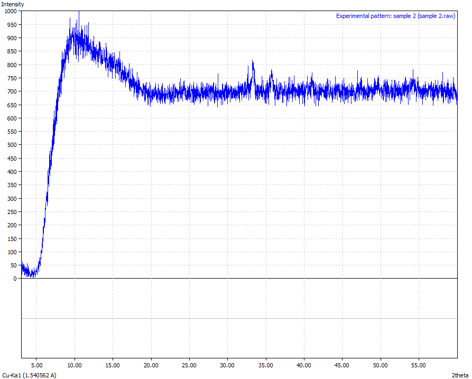Click the broad peak near 54 degrees

point(412,80)
